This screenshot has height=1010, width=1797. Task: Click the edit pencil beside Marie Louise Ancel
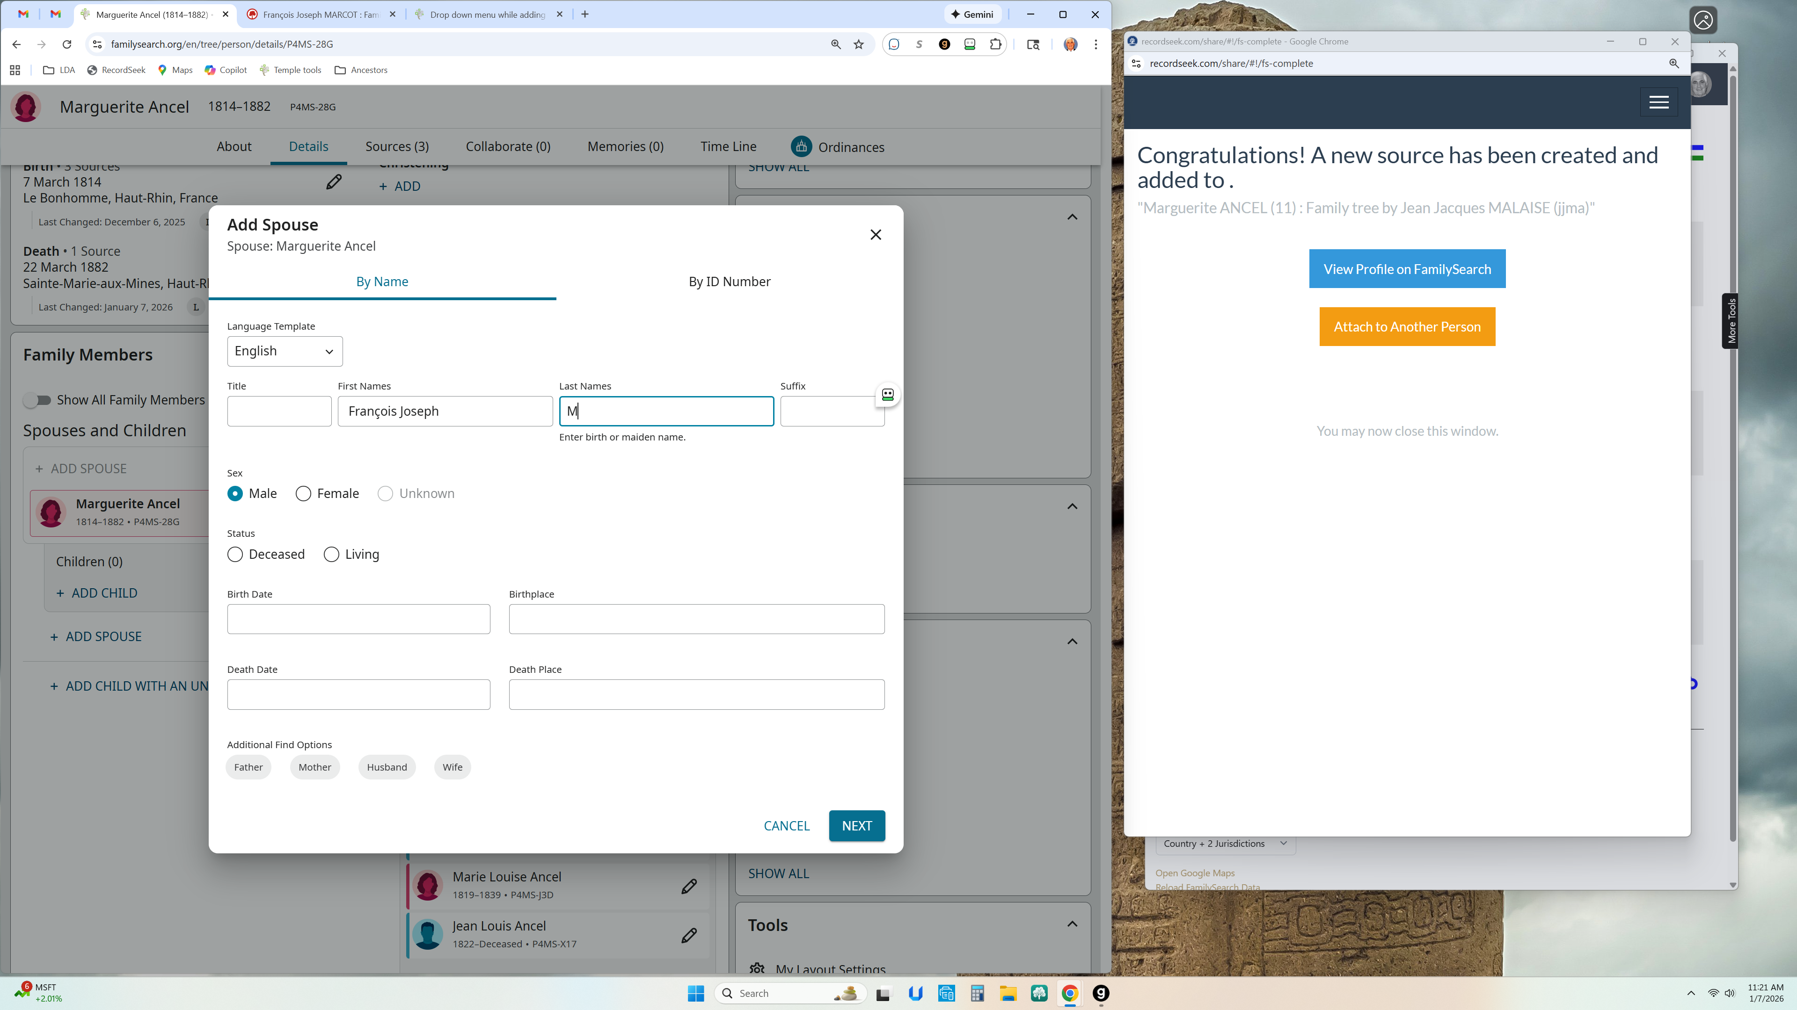(688, 886)
